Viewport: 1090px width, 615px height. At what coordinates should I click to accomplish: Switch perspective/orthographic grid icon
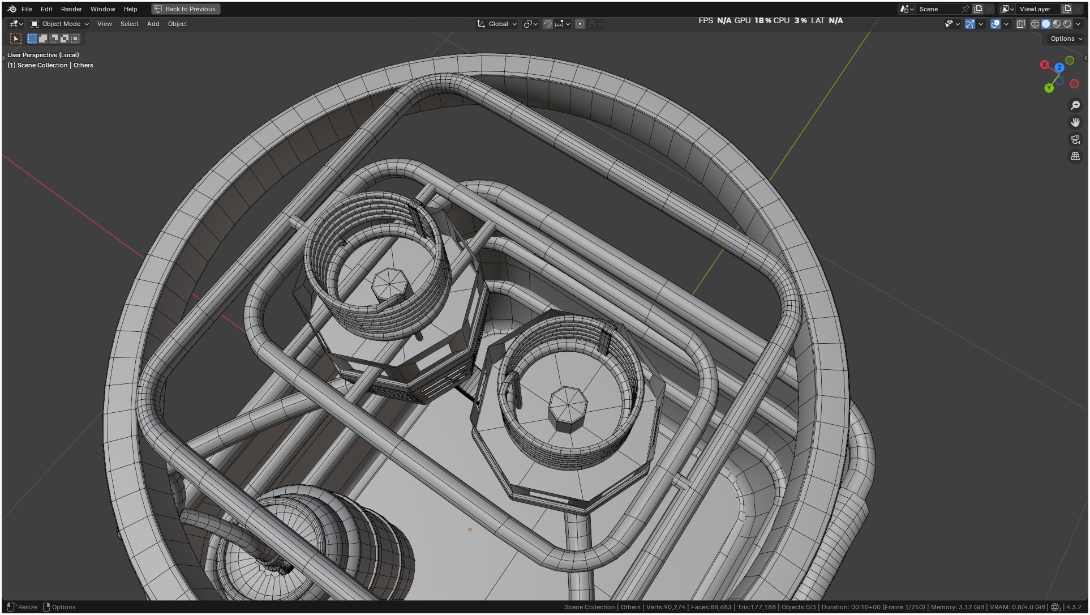1075,156
